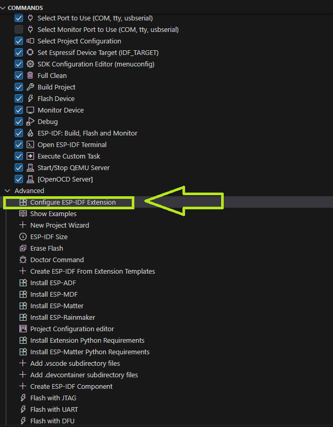Select Flash with UART
This screenshot has width=333, height=427.
point(54,409)
